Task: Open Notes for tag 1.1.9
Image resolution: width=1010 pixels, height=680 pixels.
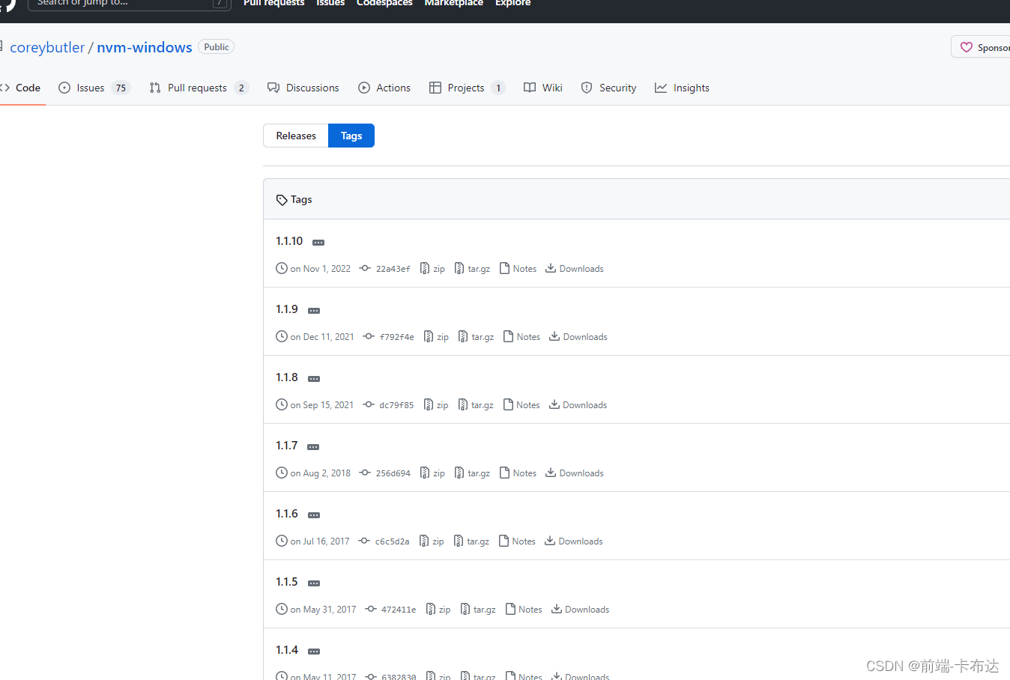Action: click(x=521, y=337)
